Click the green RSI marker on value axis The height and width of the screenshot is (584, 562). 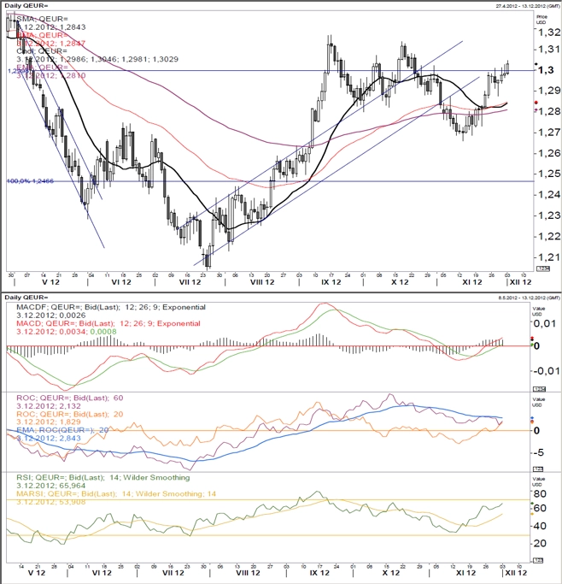coord(532,504)
